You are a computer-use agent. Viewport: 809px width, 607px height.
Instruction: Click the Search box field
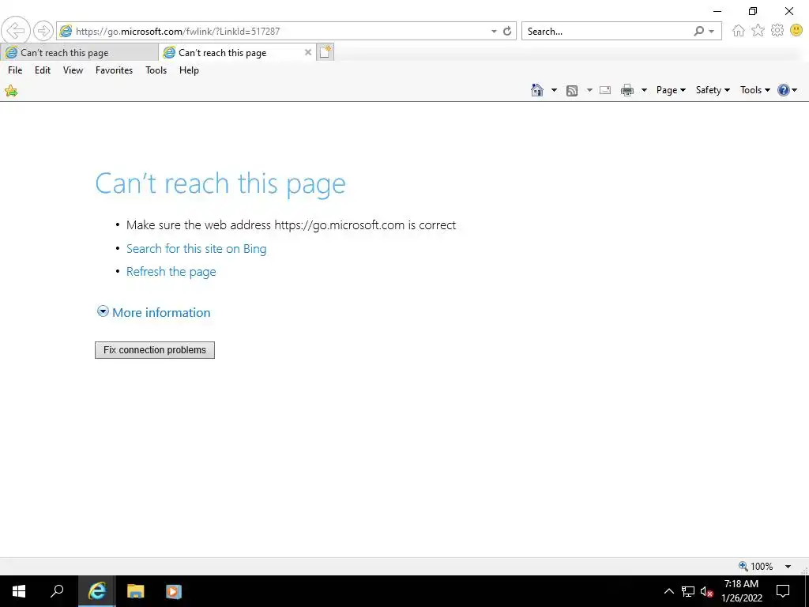pos(608,31)
